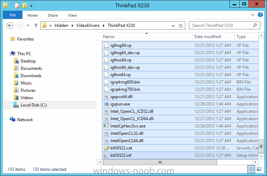
Task: Click the kit50522.cat security catalog icon
Action: pyautogui.click(x=106, y=148)
